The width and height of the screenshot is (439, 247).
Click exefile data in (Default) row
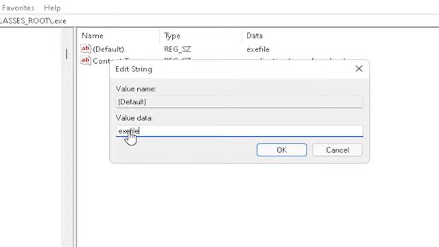258,49
